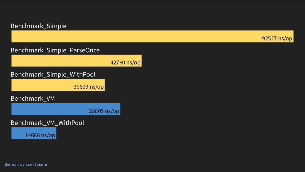Select the Benchmark_Simple_ParseOnce label text
Viewport: 305px width, 172px height.
pyautogui.click(x=55, y=50)
